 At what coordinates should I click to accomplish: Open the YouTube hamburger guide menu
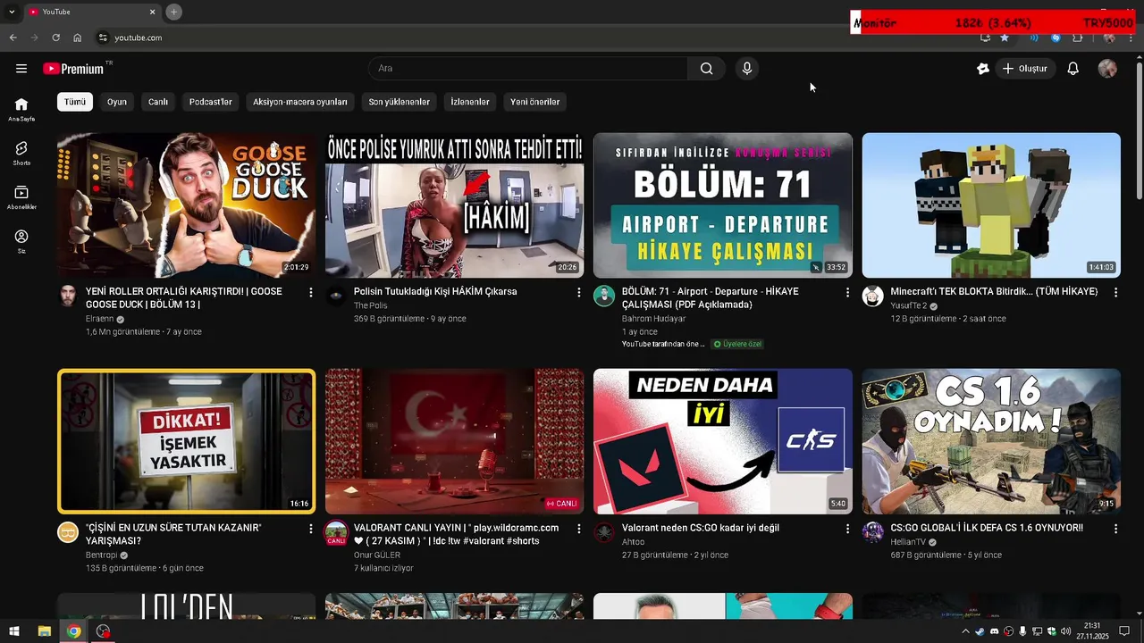click(x=21, y=69)
